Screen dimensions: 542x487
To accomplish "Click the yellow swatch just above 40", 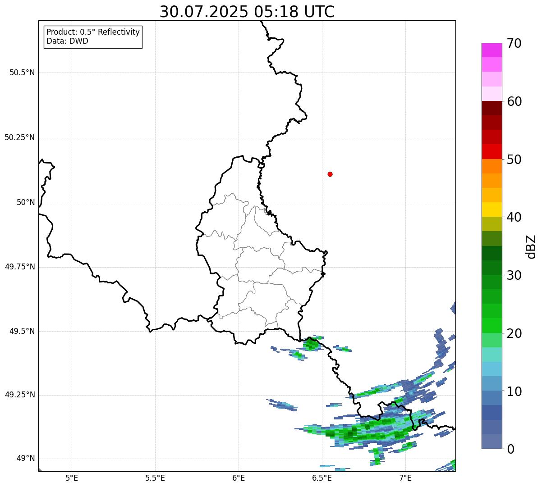I will [x=491, y=209].
